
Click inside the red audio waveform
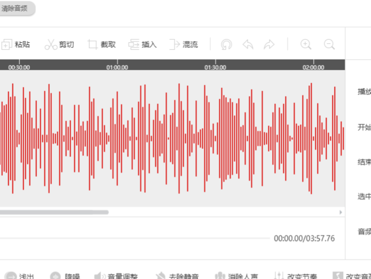tap(172, 139)
